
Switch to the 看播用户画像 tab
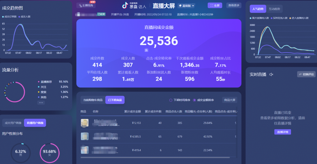35,123
